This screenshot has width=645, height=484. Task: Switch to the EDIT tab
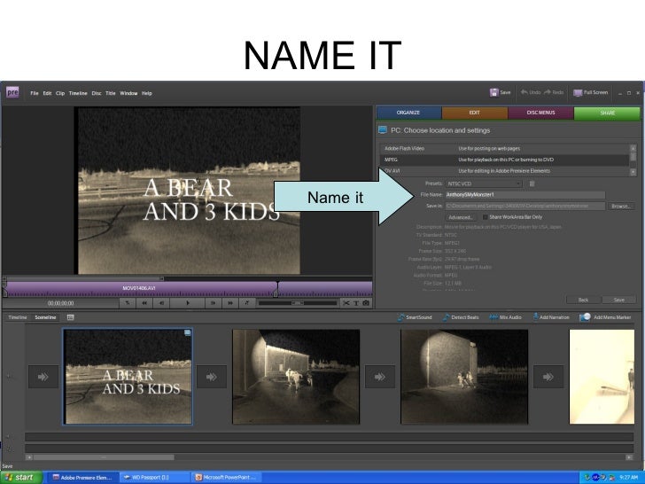point(475,113)
